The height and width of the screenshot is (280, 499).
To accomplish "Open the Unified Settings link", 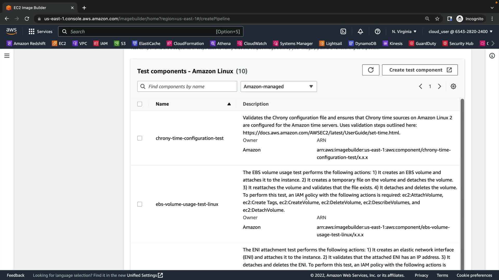I will [x=145, y=275].
